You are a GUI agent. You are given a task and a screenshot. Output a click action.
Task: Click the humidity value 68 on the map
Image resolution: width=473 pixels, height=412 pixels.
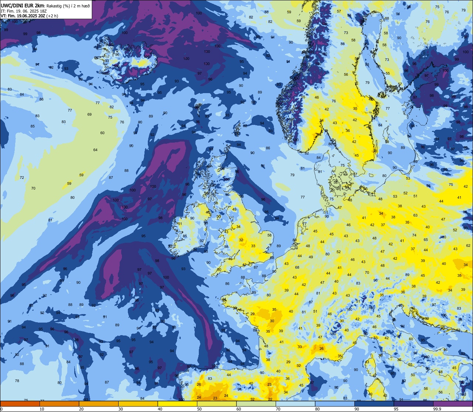[x=297, y=267]
